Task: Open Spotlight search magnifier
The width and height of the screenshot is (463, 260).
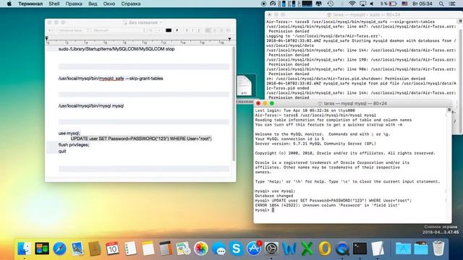Action: pos(441,4)
